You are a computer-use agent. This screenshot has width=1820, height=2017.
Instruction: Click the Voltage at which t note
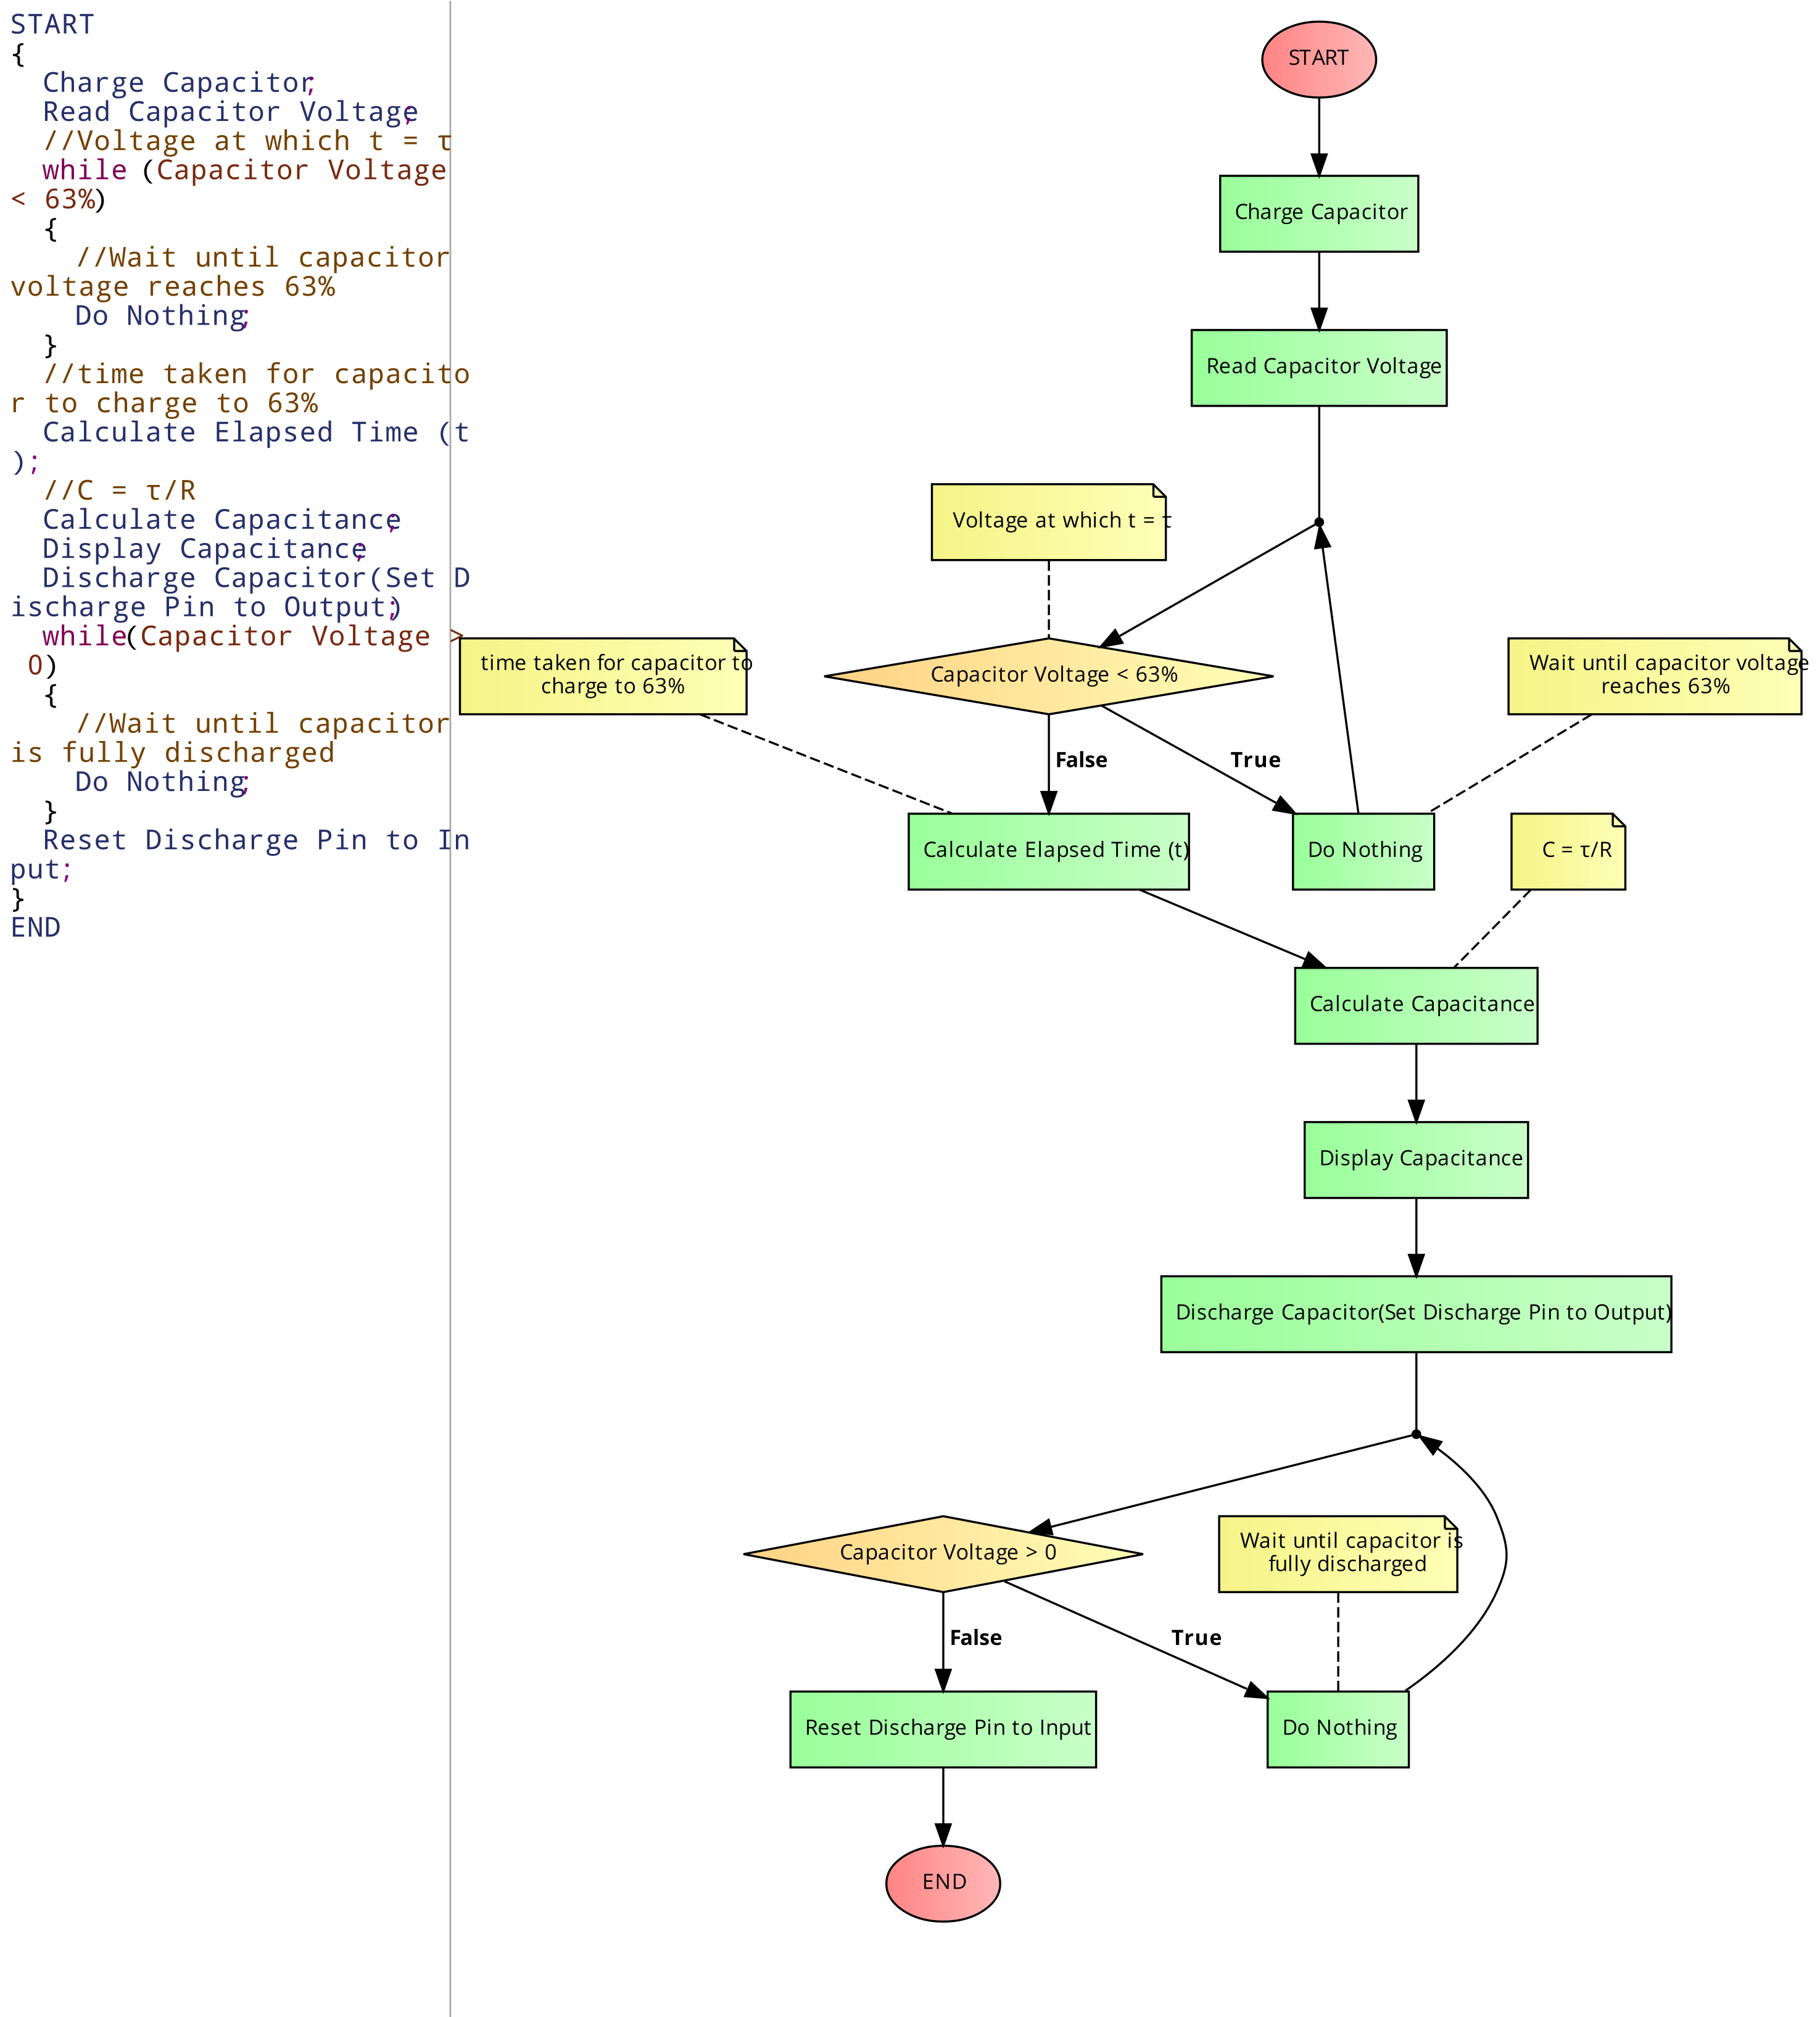click(1048, 521)
